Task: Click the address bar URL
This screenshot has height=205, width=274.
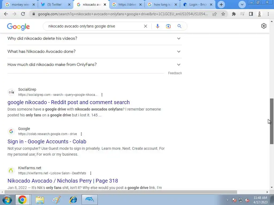Action: tap(123, 14)
